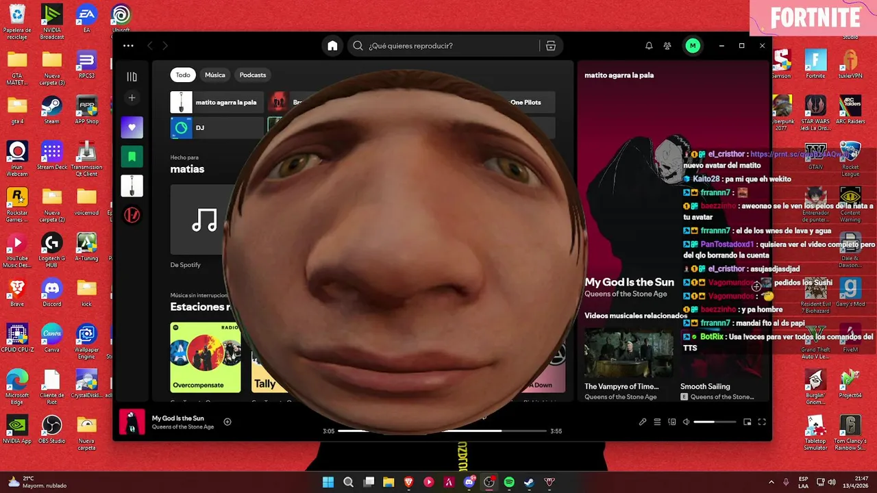This screenshot has height=493, width=877.
Task: Show hidden system tray icons
Action: [771, 482]
